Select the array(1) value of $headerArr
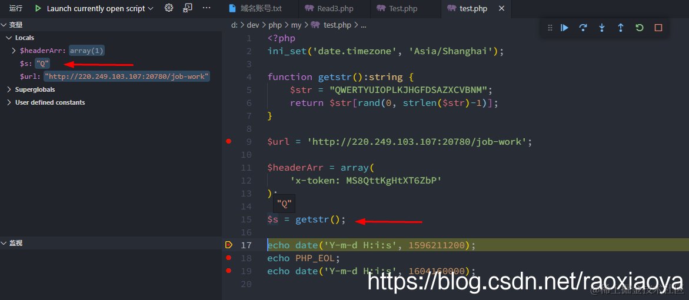 [86, 51]
